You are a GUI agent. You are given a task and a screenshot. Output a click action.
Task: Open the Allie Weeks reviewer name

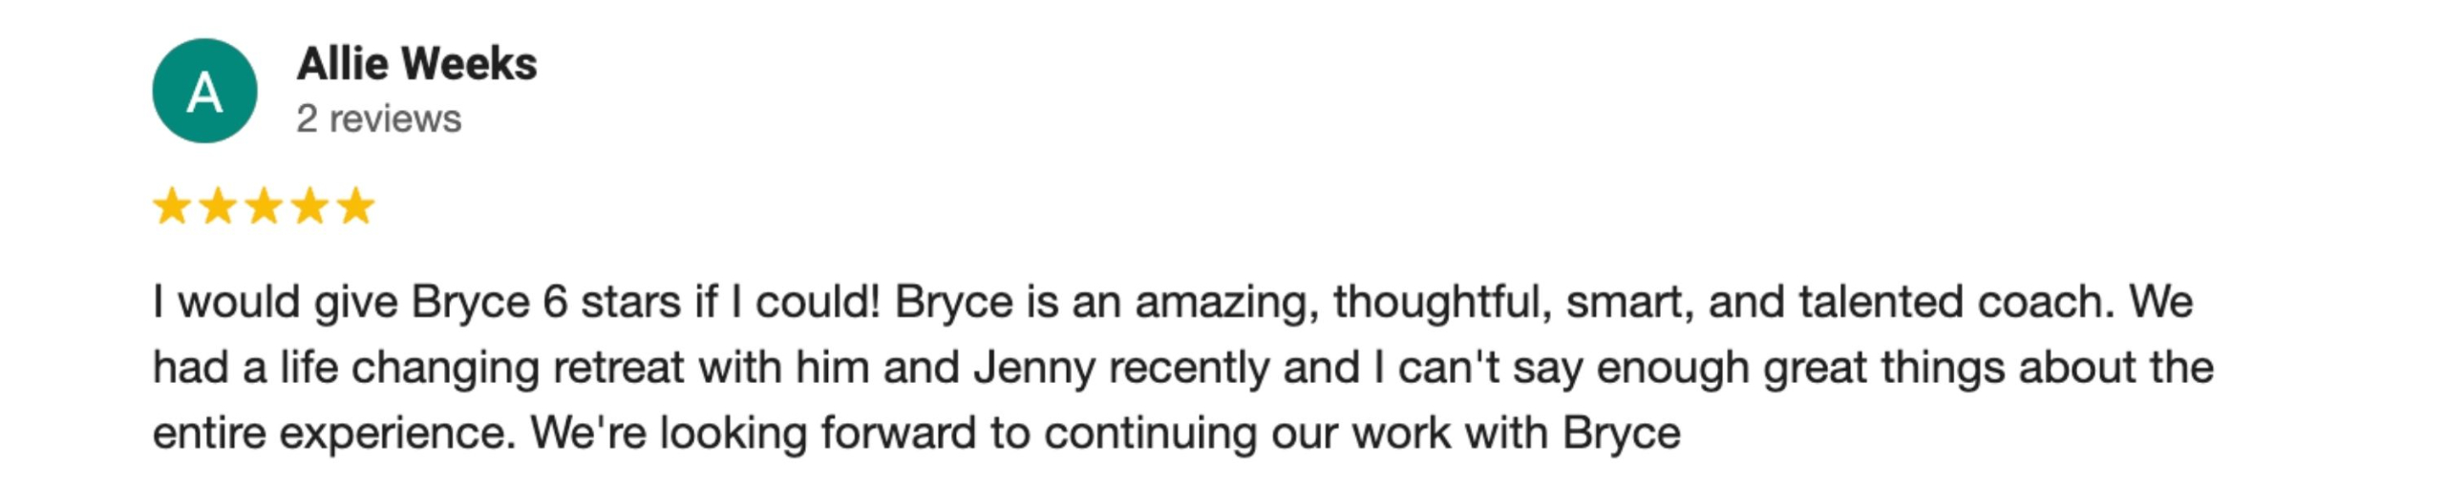416,64
